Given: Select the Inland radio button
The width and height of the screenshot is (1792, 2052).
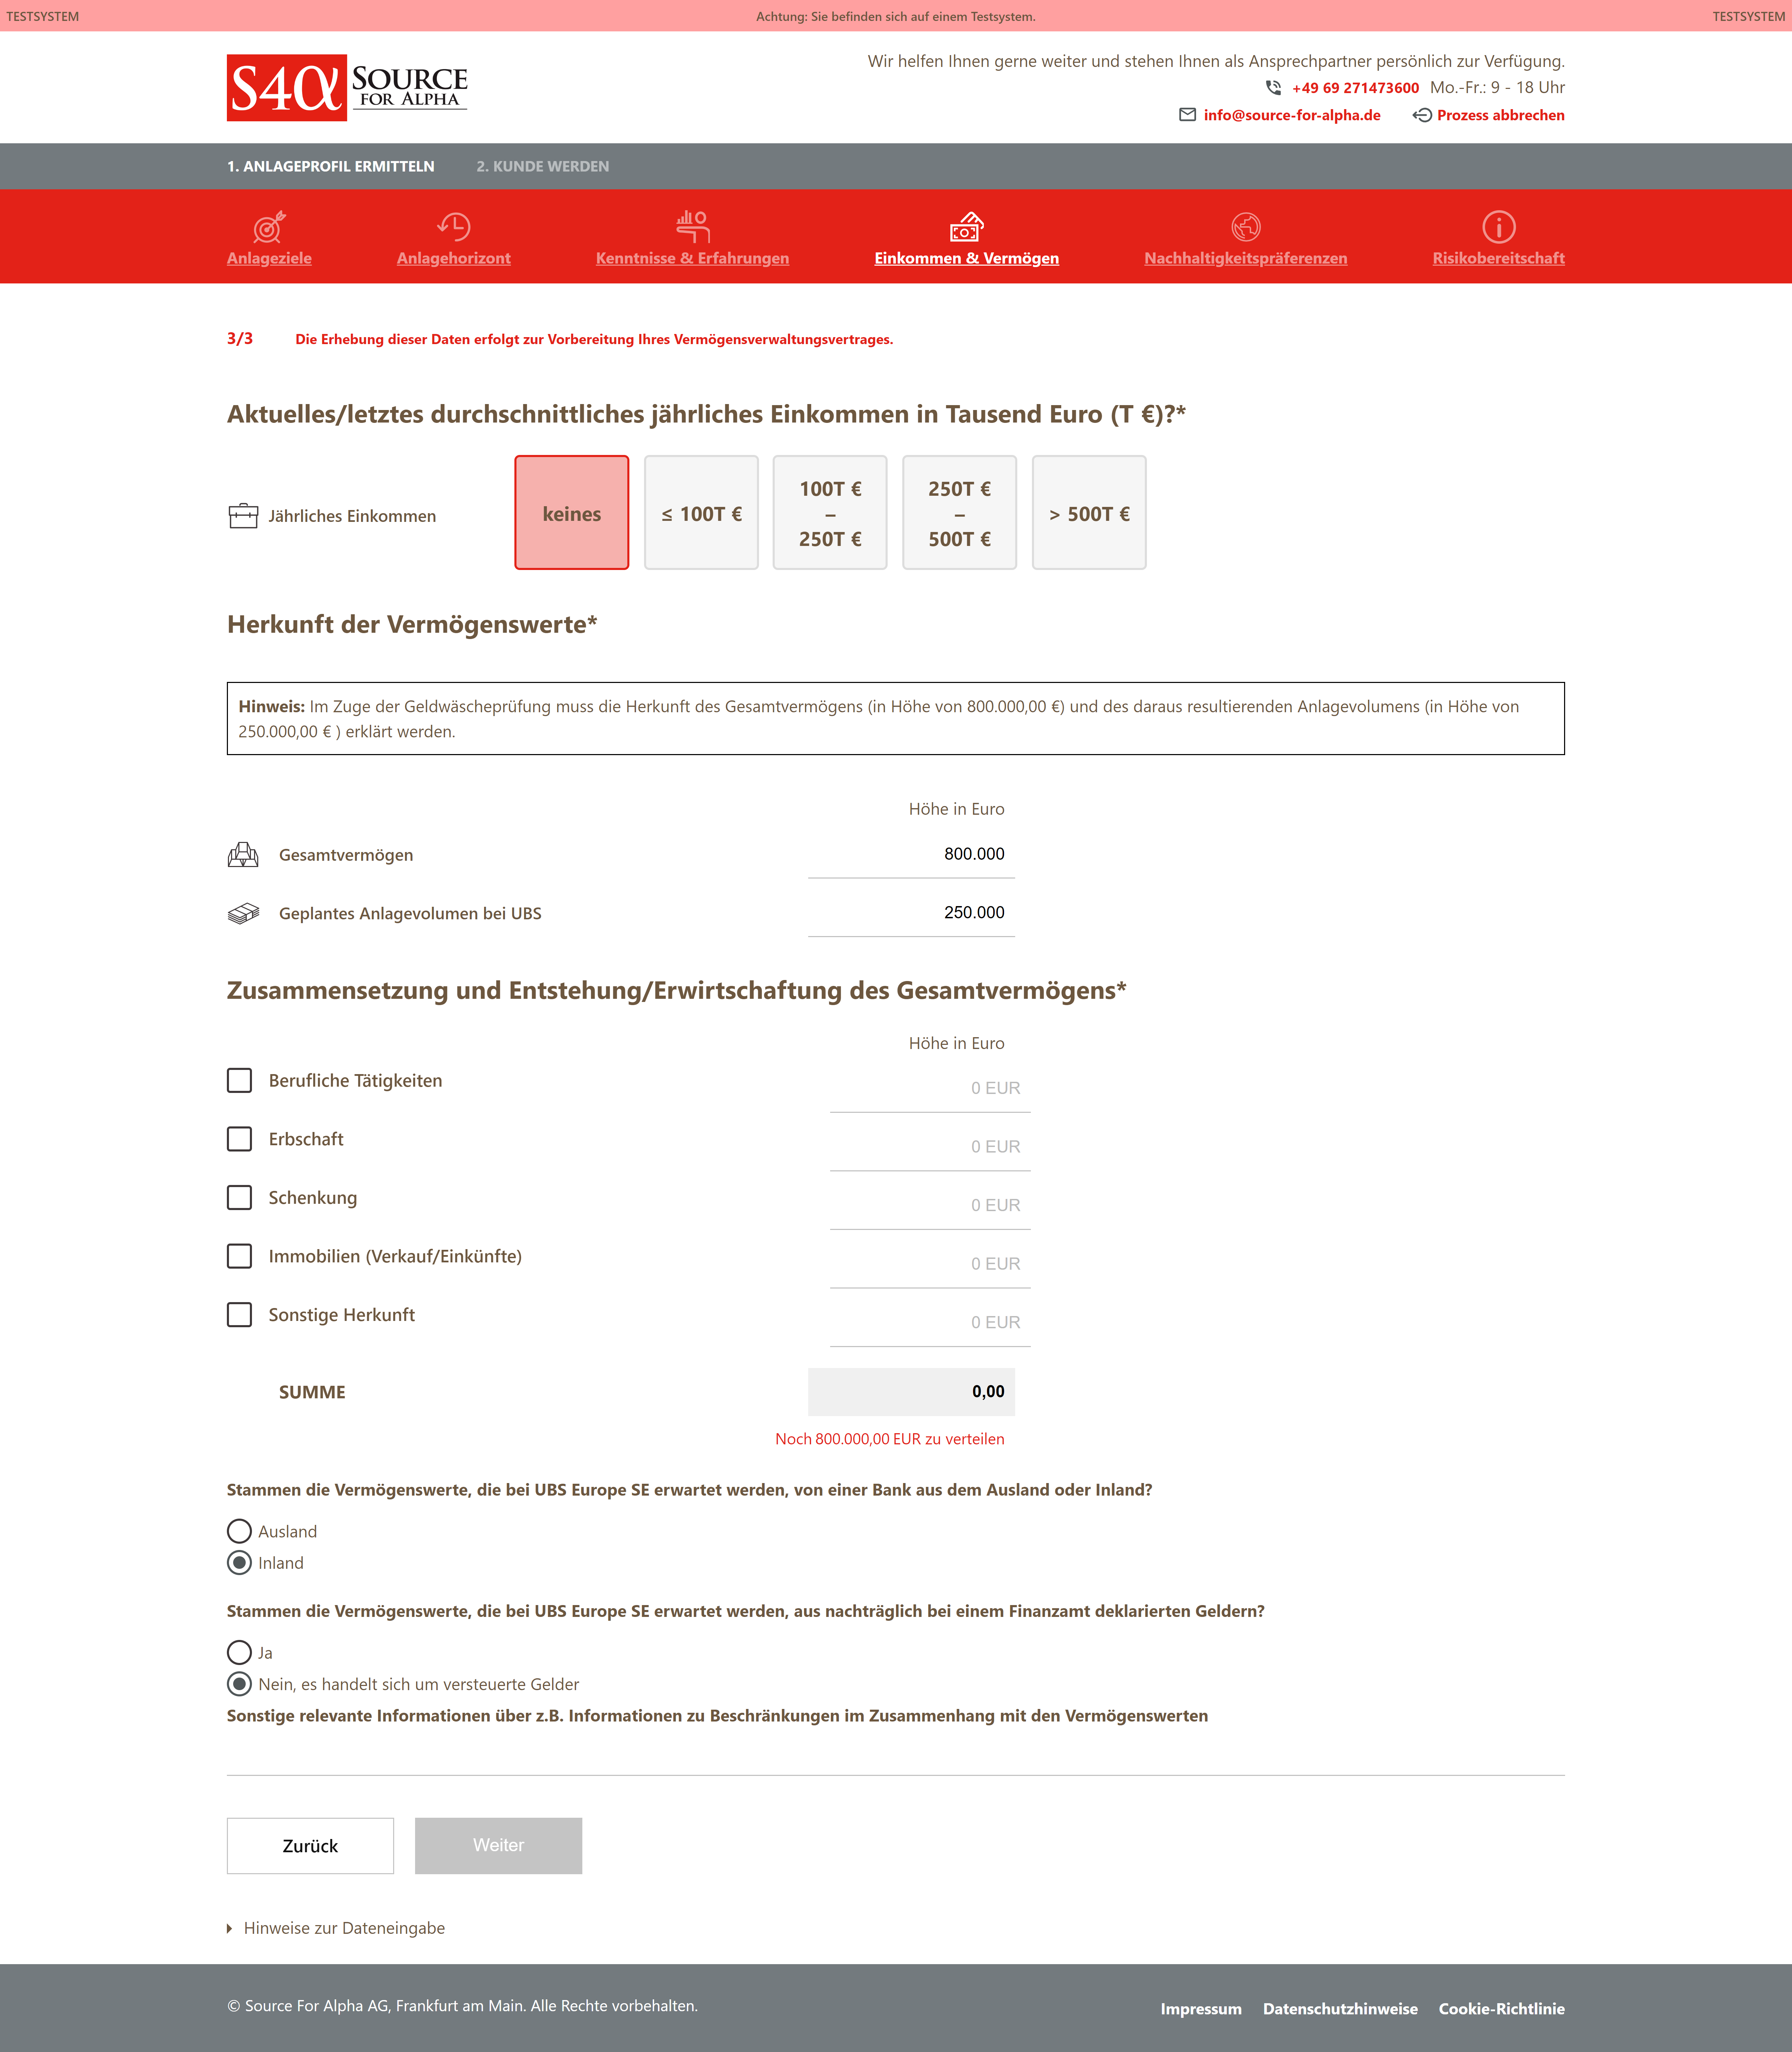Looking at the screenshot, I should 239,1563.
